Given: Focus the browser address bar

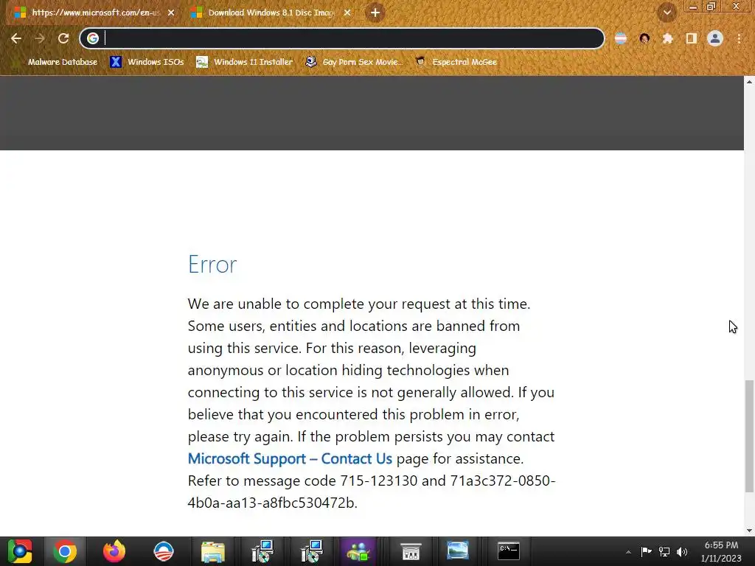Looking at the screenshot, I should pos(342,38).
